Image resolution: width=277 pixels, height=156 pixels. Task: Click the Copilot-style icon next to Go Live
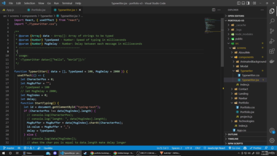pos(245,148)
